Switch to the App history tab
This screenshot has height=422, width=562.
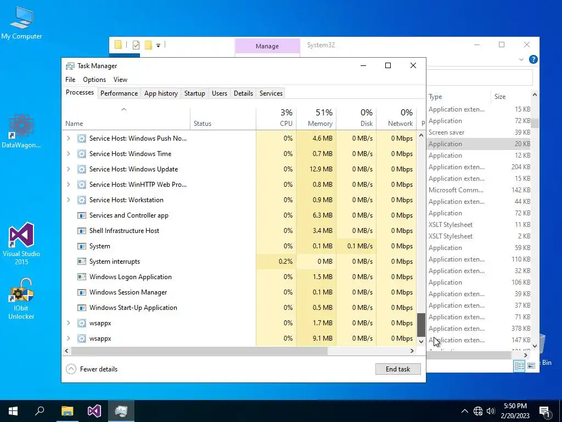point(161,93)
